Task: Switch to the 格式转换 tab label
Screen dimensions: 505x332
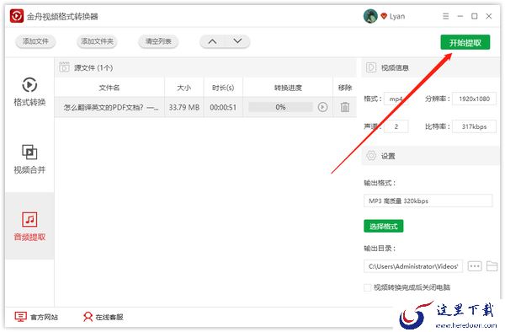Action: (29, 103)
